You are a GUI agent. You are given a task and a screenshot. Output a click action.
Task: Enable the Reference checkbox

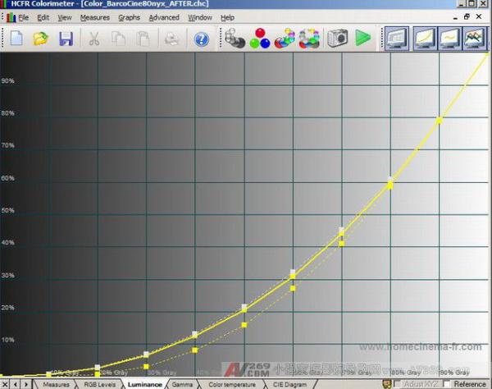[x=447, y=383]
